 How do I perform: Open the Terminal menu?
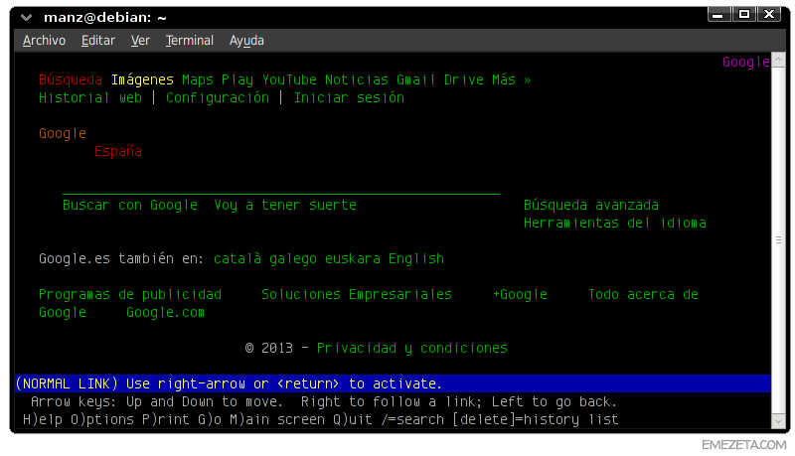click(x=189, y=41)
